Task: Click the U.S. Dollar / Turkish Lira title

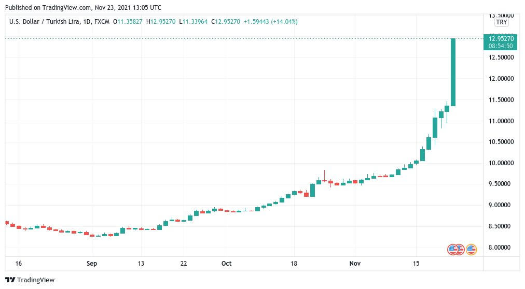Action: tap(45, 22)
